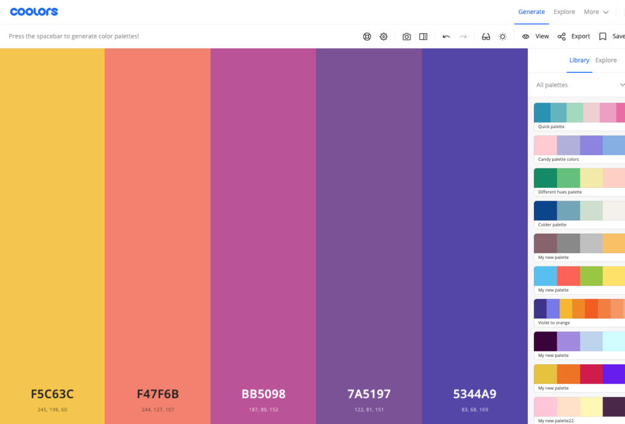Viewport: 625px width, 424px height.
Task: Click the Coolors logo
Action: tap(34, 11)
